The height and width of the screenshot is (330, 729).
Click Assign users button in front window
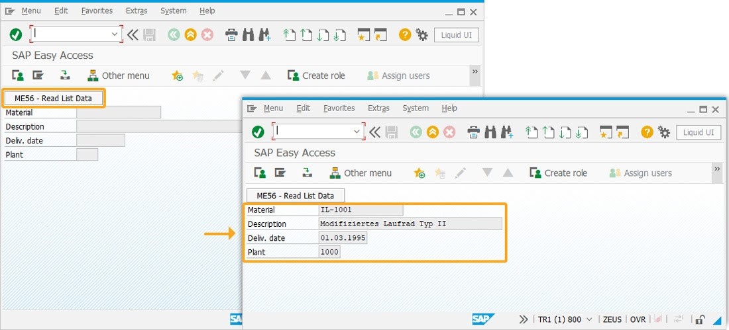click(641, 173)
